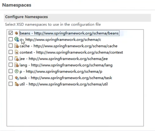Check the p namespace checkbox
This screenshot has height=131, width=155.
click(11, 71)
